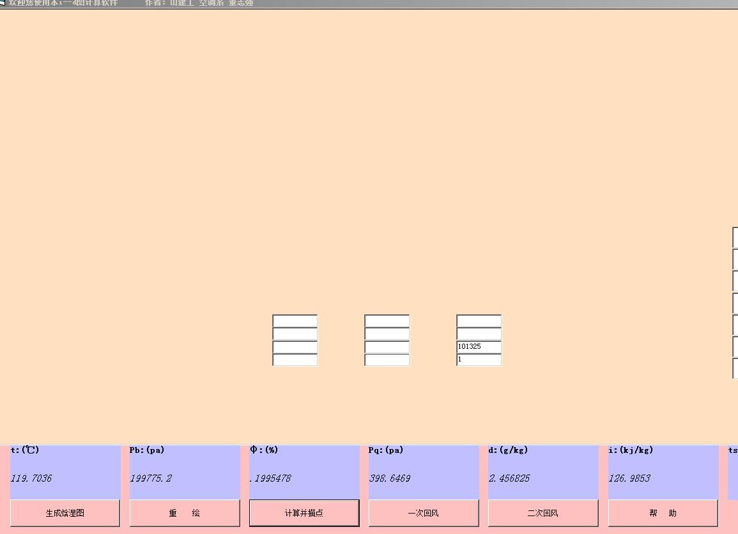Click the input field containing value 1

(x=479, y=360)
